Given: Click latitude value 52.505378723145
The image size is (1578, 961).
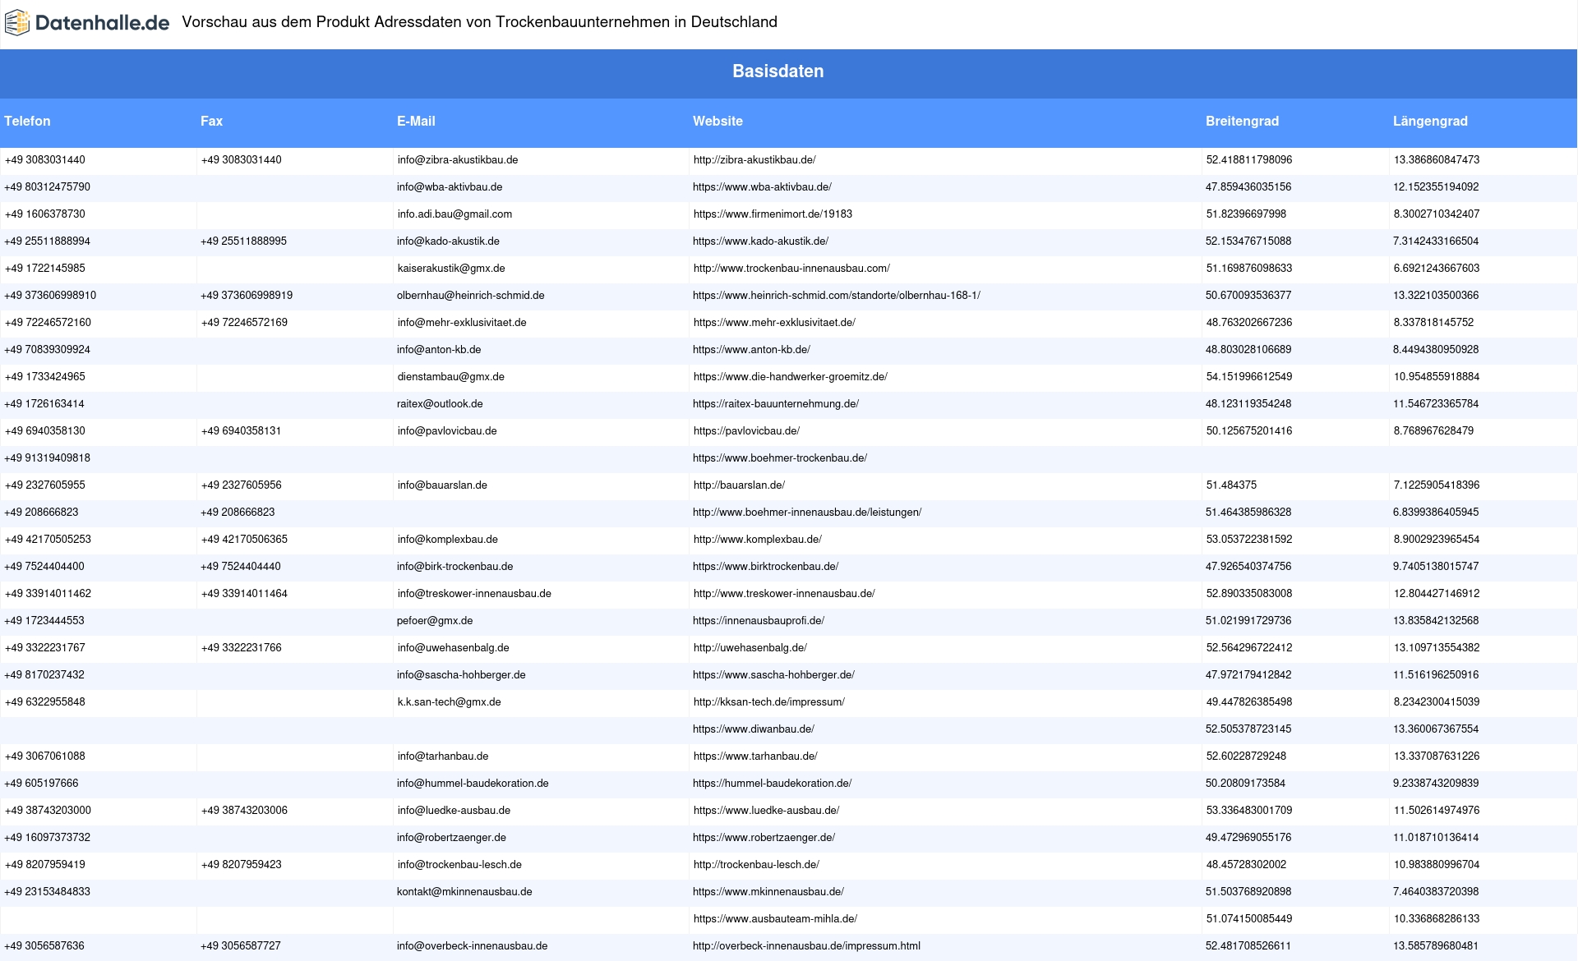Looking at the screenshot, I should point(1248,729).
